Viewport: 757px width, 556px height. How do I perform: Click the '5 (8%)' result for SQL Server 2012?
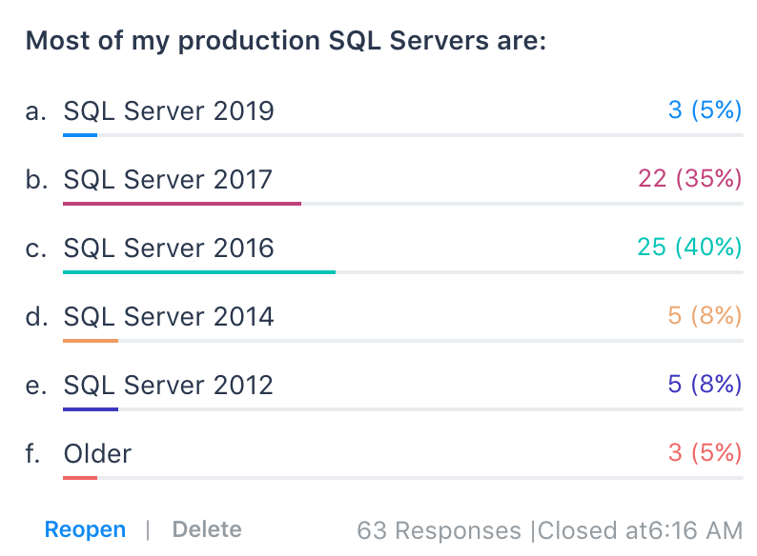(705, 384)
